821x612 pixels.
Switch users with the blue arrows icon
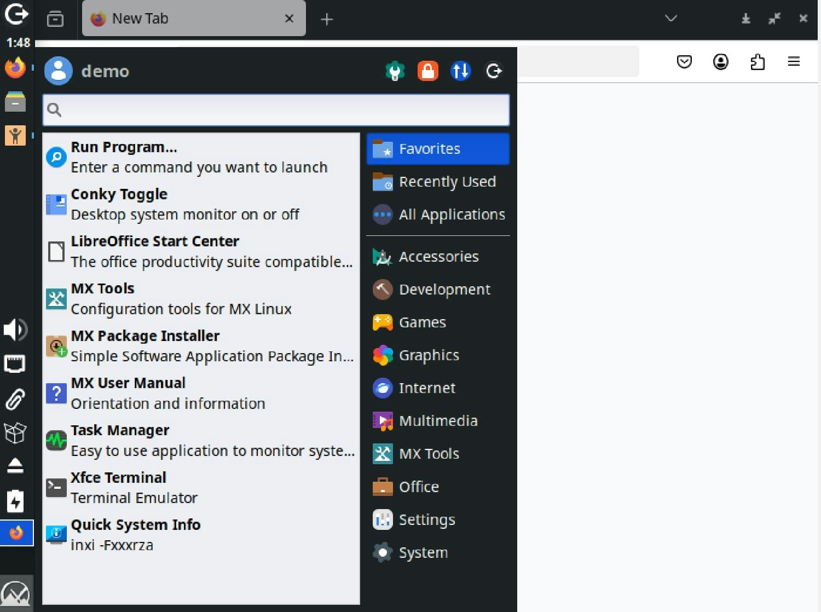(x=461, y=71)
